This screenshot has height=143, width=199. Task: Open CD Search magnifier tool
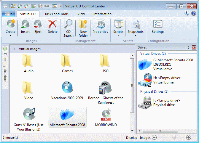point(68,24)
